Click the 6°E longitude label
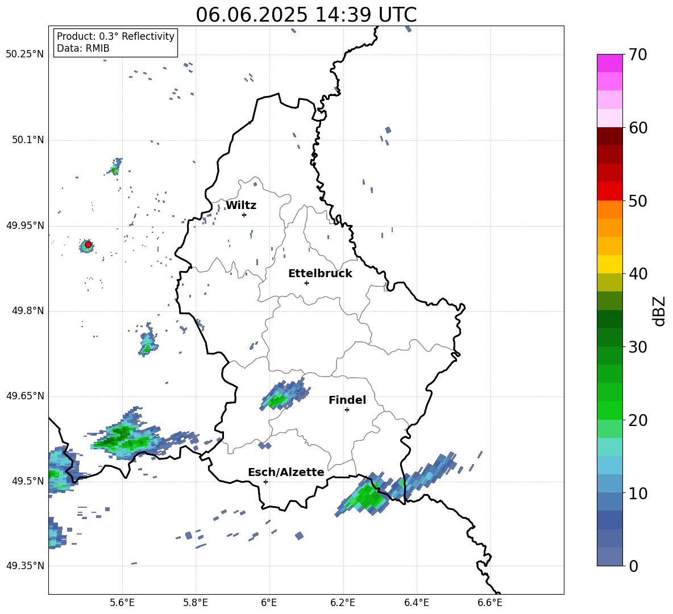Viewport: 673px width, 614px height. click(269, 603)
